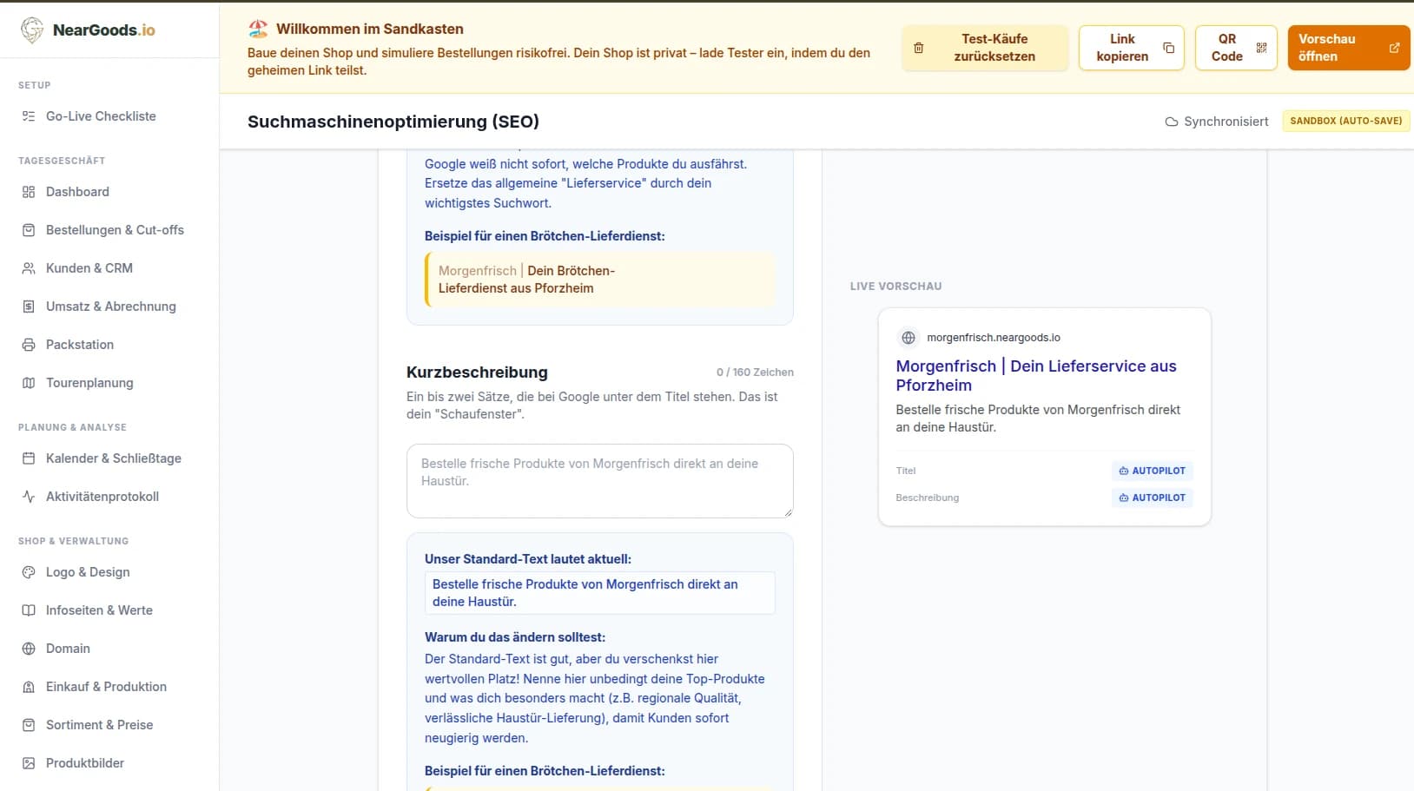Show the QR Code button
1414x791 pixels.
[x=1236, y=48]
